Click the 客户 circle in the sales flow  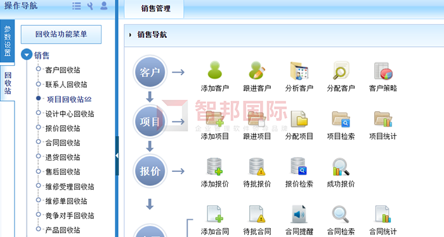tap(150, 72)
